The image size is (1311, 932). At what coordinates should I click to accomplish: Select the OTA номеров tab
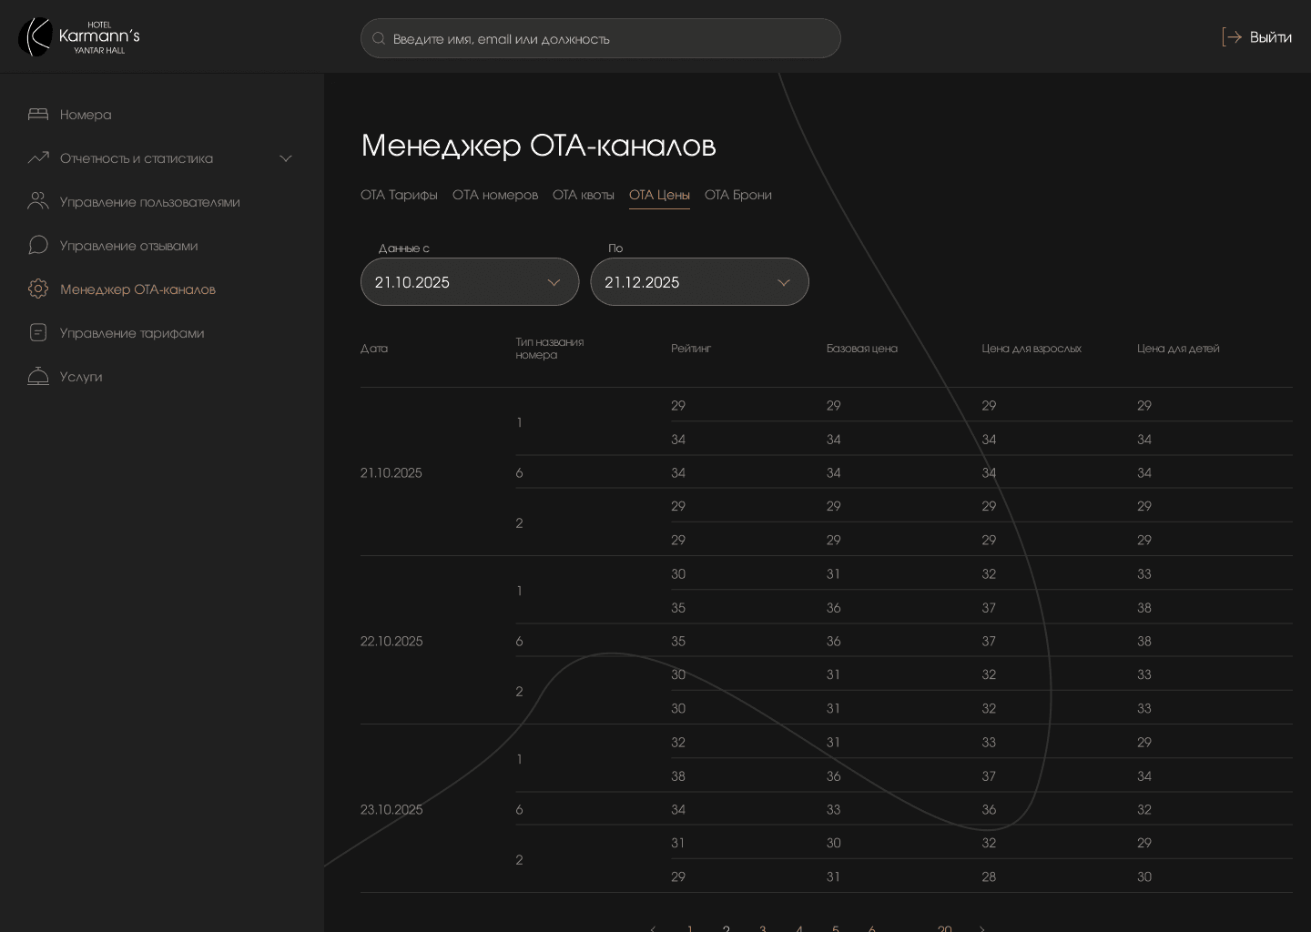(x=495, y=195)
